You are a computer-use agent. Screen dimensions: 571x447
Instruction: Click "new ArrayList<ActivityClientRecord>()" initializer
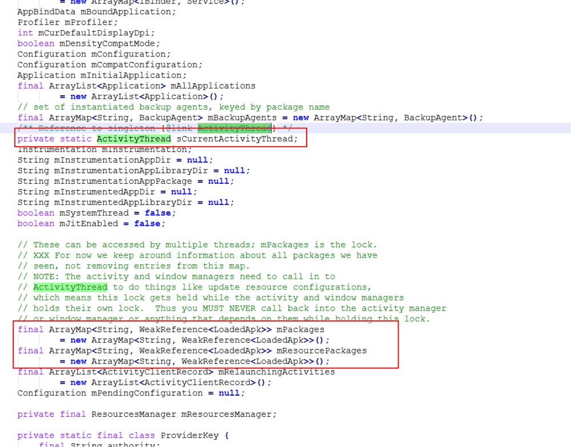168,382
